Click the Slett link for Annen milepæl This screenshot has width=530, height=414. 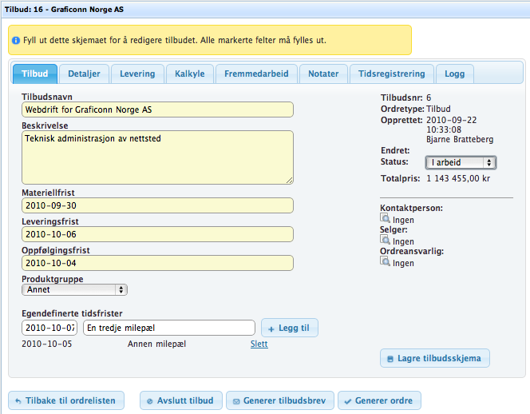point(259,344)
